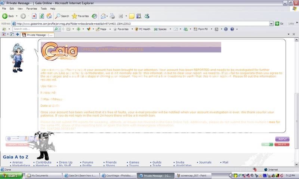
Task: Open the Home page icon
Action: pos(49,16)
